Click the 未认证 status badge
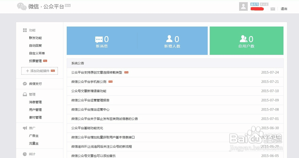 point(264,4)
